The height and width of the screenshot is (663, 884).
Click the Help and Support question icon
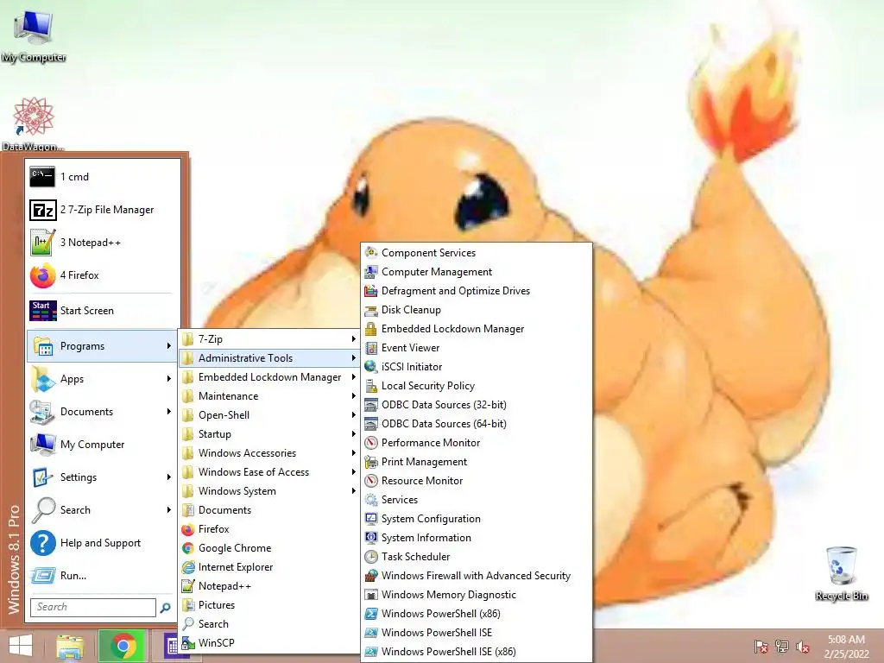click(x=43, y=543)
